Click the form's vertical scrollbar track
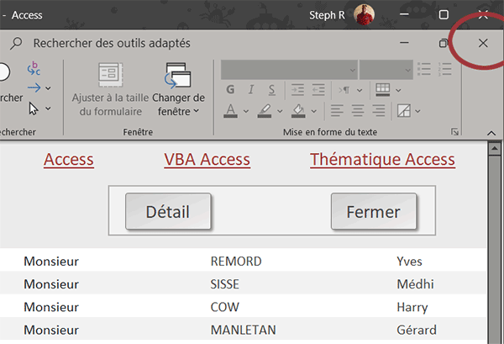 pos(493,250)
